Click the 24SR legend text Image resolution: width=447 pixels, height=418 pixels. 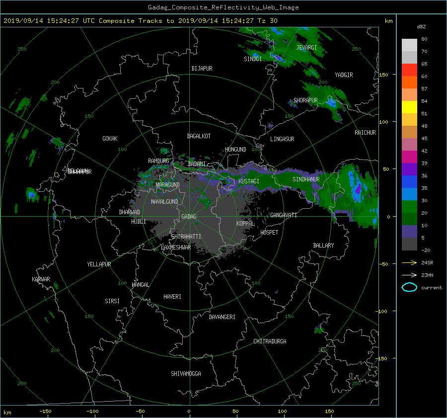coord(427,262)
